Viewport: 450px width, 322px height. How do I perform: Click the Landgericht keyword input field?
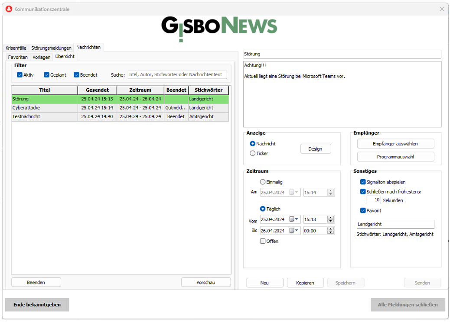point(395,224)
